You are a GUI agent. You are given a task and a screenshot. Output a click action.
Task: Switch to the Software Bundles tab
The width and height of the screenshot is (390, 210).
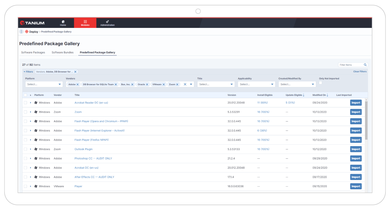pyautogui.click(x=62, y=52)
